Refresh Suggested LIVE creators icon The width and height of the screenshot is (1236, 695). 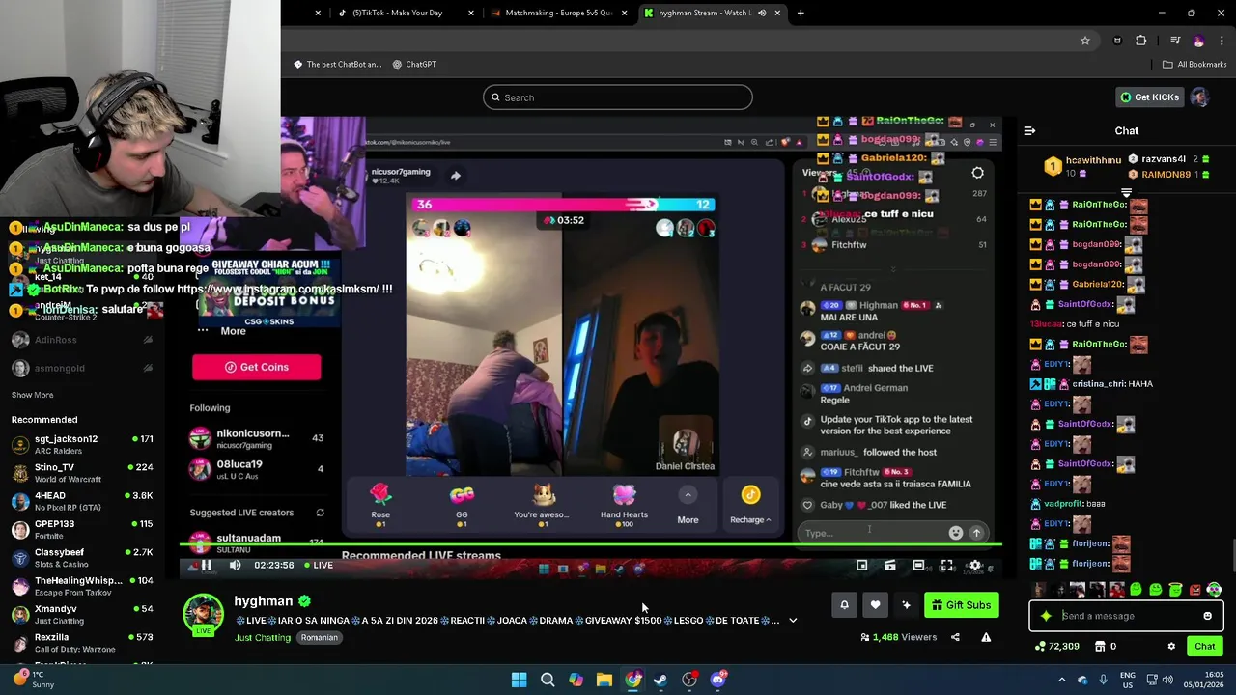point(321,513)
